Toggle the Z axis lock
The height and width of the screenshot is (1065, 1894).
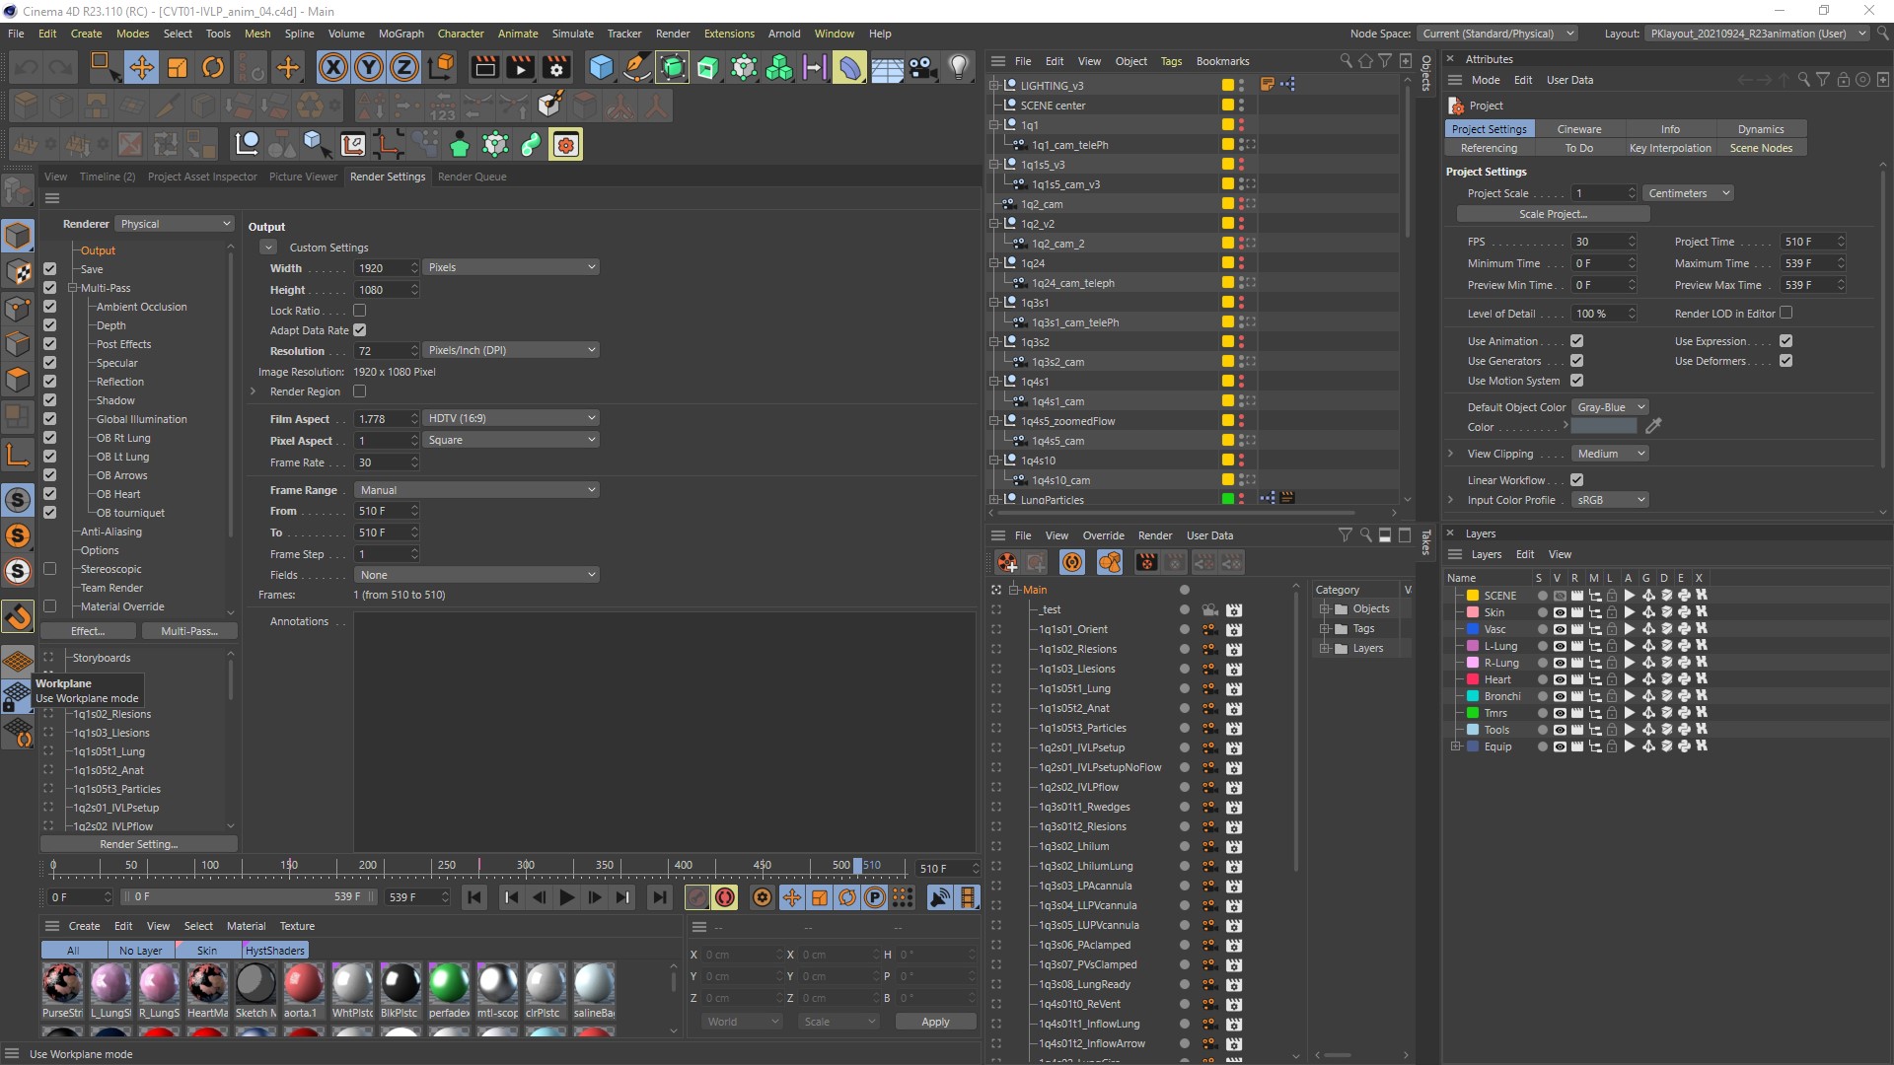point(404,67)
